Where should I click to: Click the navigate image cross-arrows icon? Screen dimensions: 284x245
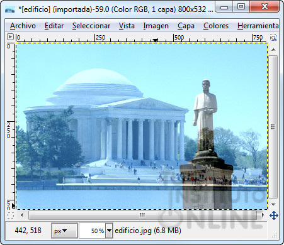(x=274, y=215)
